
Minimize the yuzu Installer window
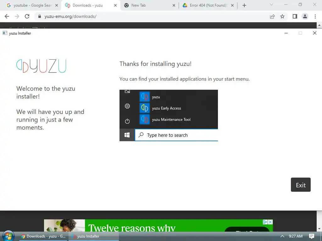(x=286, y=33)
